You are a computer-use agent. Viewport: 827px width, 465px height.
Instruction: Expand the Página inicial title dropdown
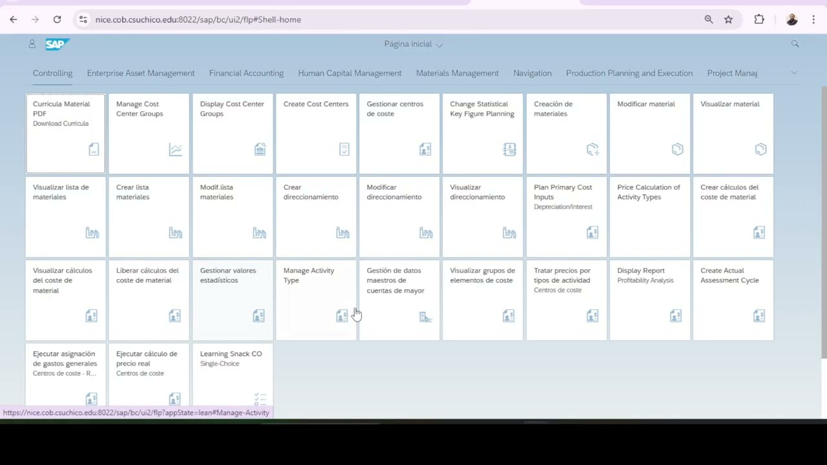tap(413, 44)
